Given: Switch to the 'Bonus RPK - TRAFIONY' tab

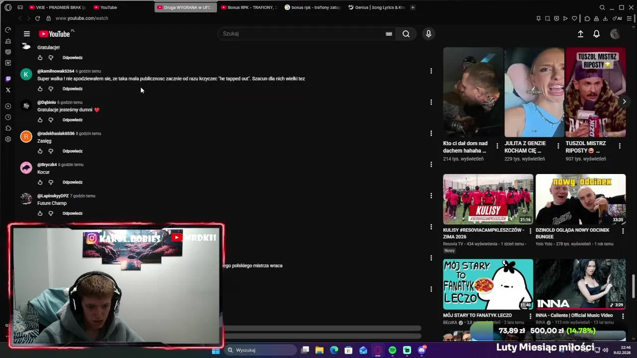Looking at the screenshot, I should coord(249,7).
